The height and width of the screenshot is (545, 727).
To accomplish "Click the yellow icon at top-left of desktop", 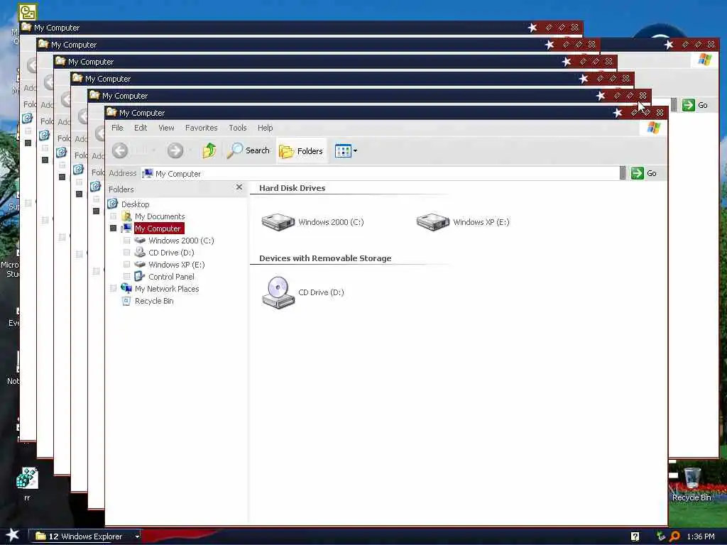I will 28,13.
